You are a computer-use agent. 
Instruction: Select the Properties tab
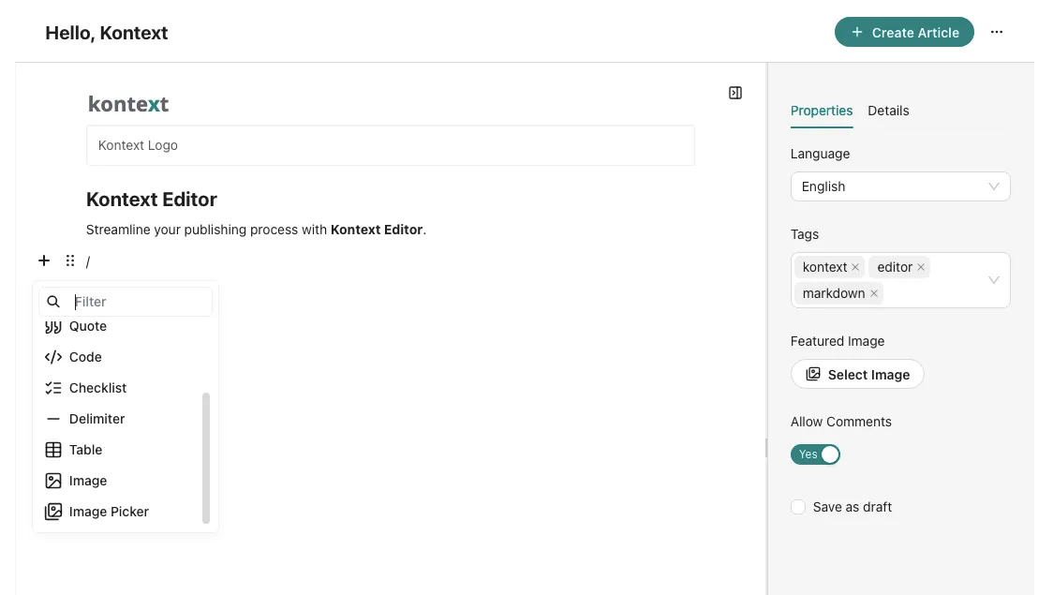822,111
